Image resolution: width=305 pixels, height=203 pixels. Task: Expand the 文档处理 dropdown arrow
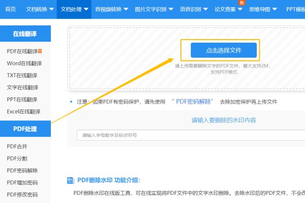[86, 9]
